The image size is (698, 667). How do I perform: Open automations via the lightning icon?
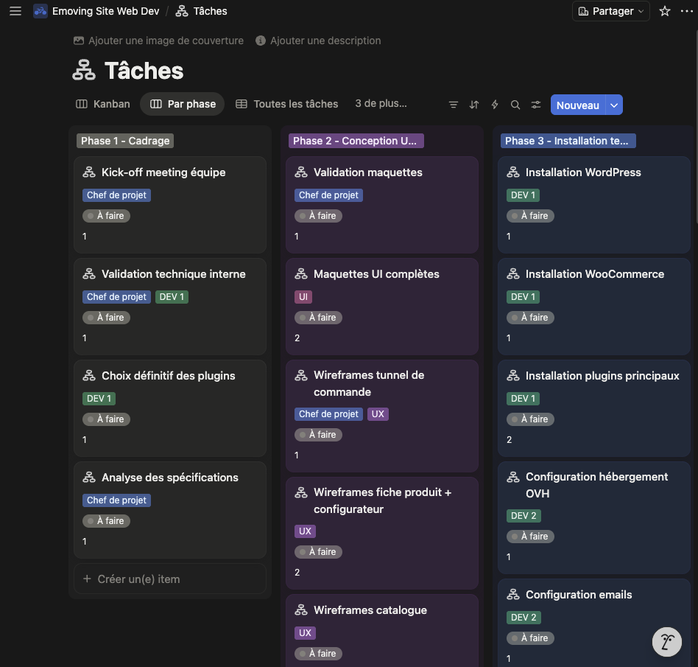point(494,105)
